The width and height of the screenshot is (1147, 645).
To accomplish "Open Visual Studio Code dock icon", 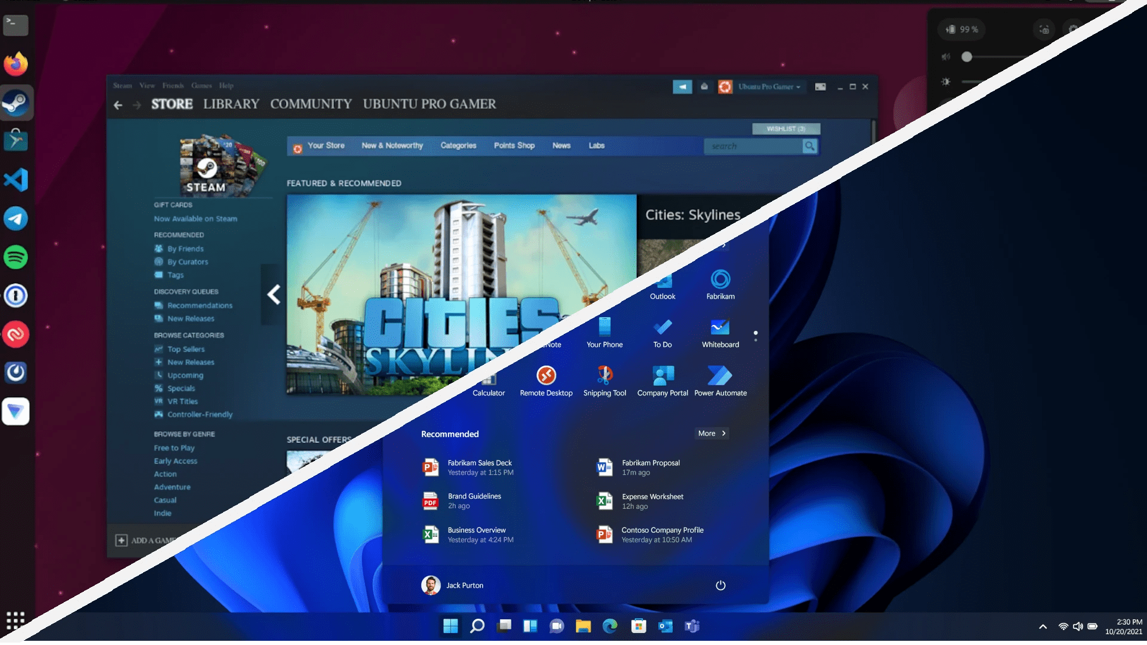I will pyautogui.click(x=16, y=180).
